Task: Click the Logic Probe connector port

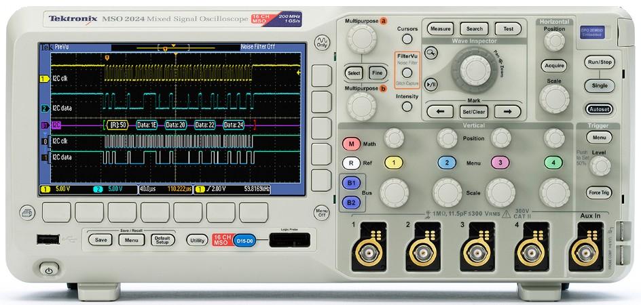Action: coord(289,241)
